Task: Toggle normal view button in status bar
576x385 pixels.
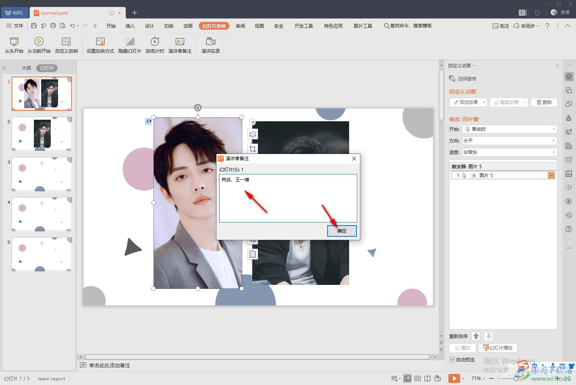Action: [x=408, y=378]
